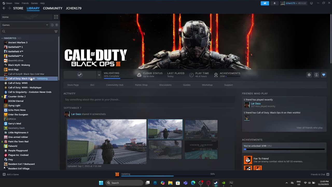
Task: Show hidden system tray icons
Action: coord(287,183)
